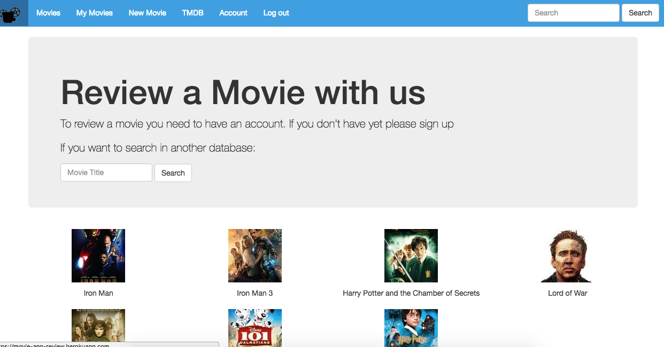Focus the navbar Search input field
The image size is (664, 347).
[x=574, y=13]
